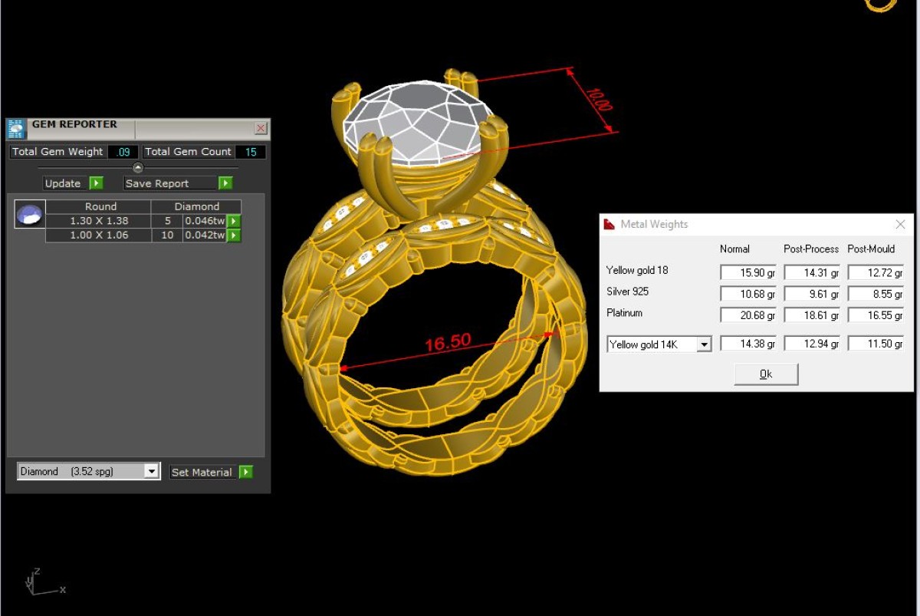Click the Yellow gold 18 Normal weight field
Screen dimensions: 920x616
pyautogui.click(x=747, y=272)
